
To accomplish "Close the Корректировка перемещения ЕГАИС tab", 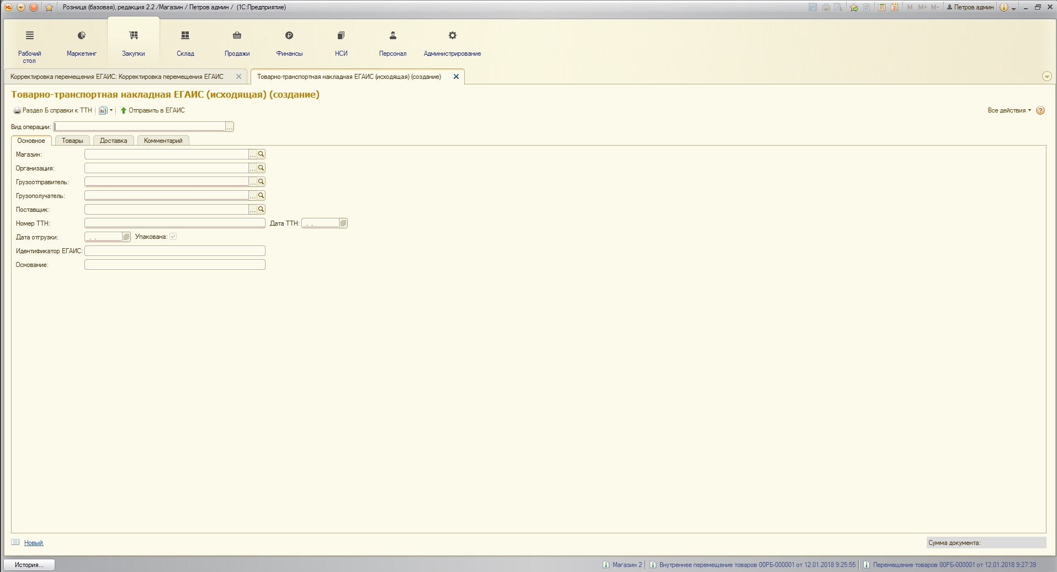I will point(238,77).
